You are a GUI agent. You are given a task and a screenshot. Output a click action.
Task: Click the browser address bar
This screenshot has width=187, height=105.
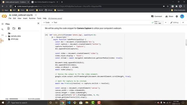tap(88, 6)
